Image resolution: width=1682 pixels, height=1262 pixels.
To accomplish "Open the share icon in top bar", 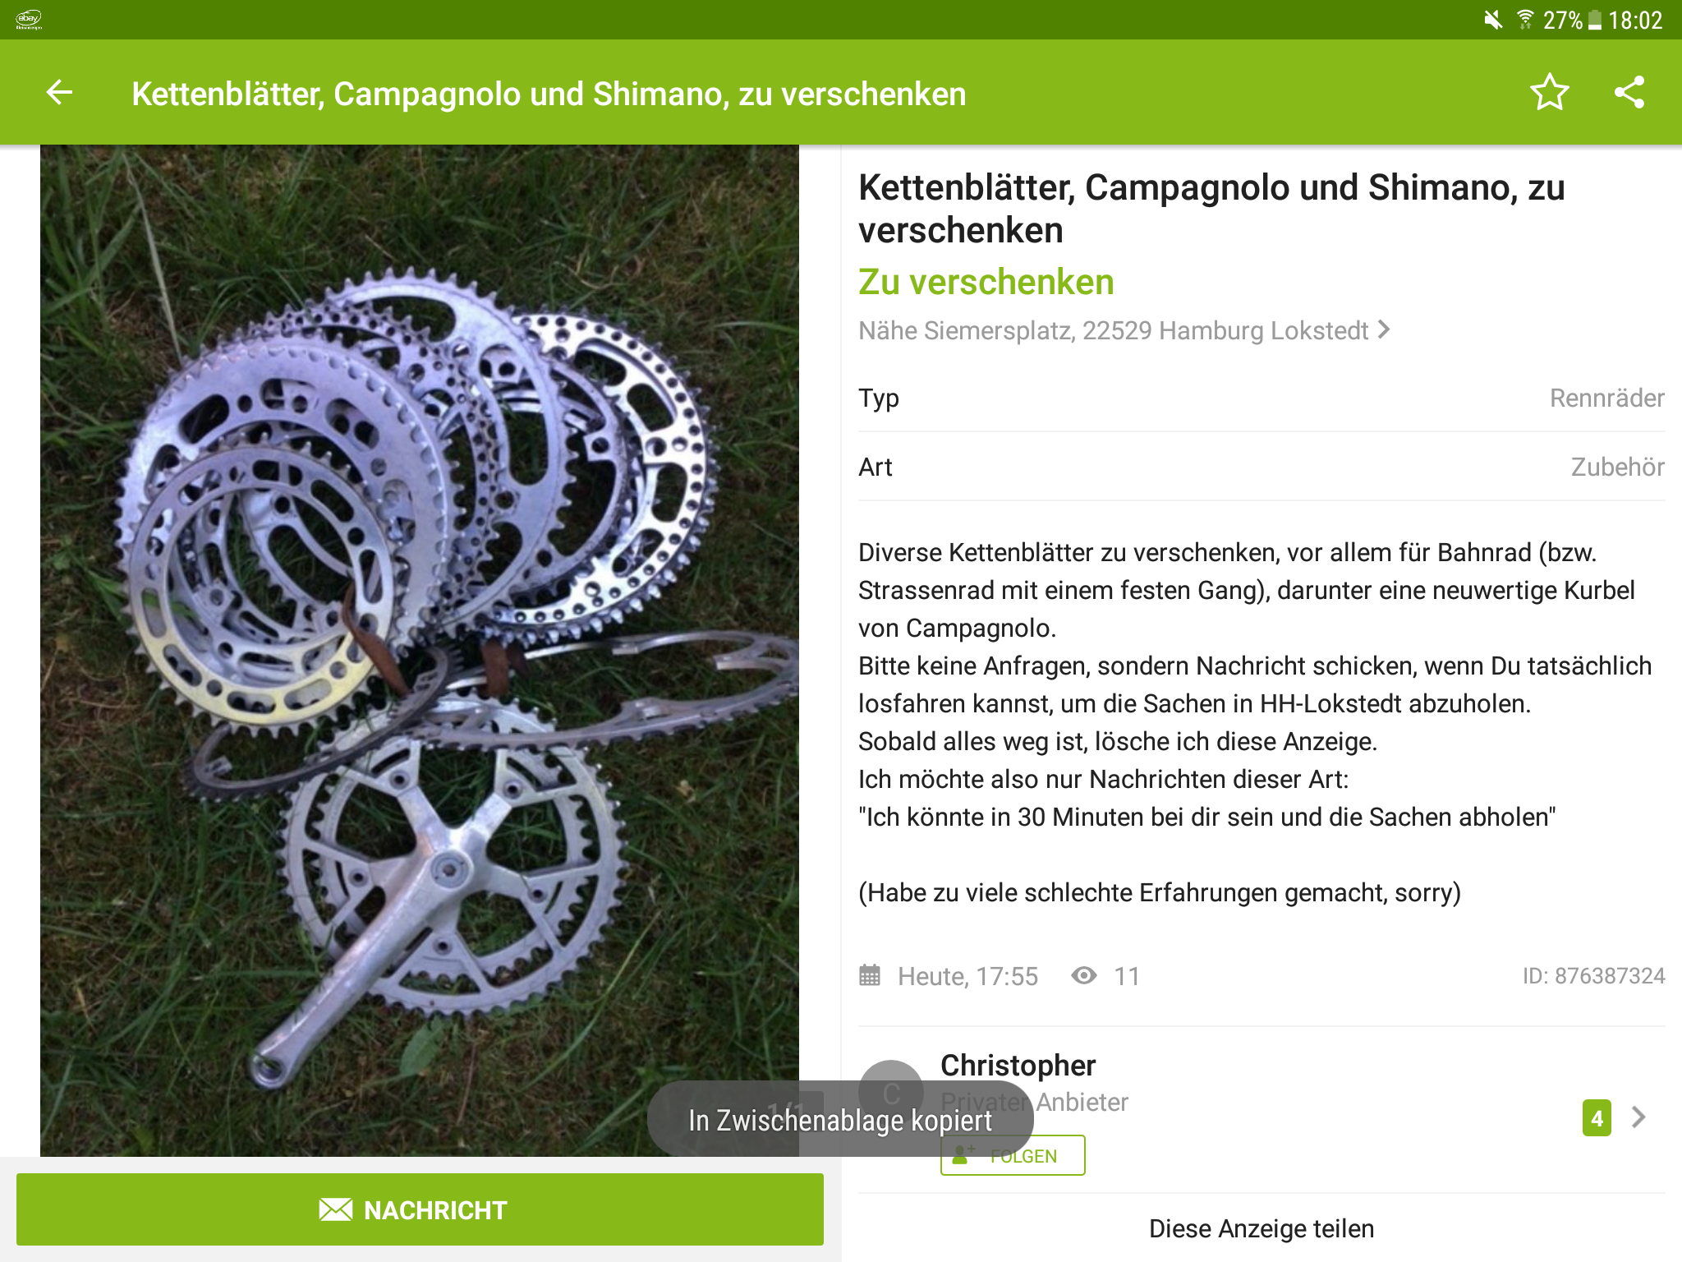I will click(1629, 92).
